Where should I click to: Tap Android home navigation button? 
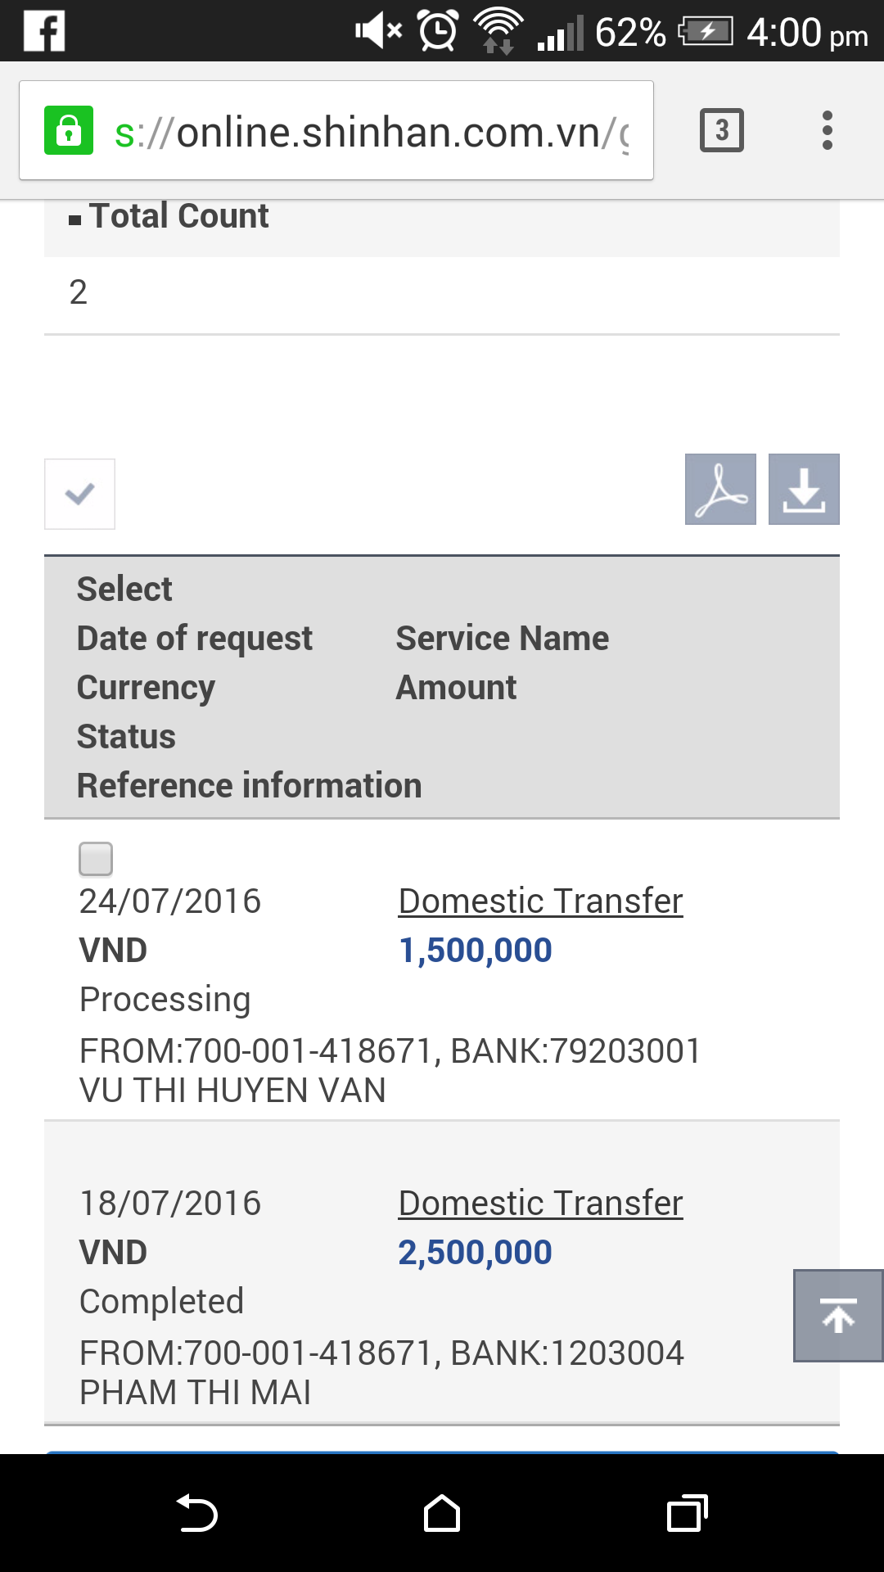tap(442, 1513)
